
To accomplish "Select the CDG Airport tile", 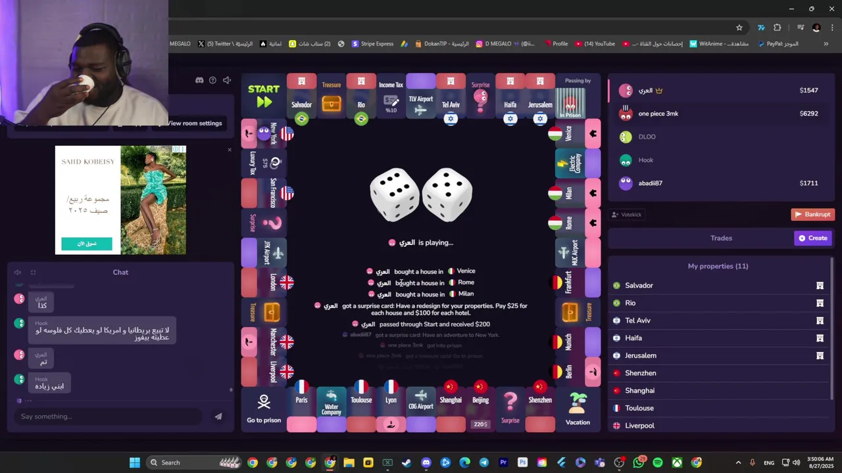I will click(421, 409).
